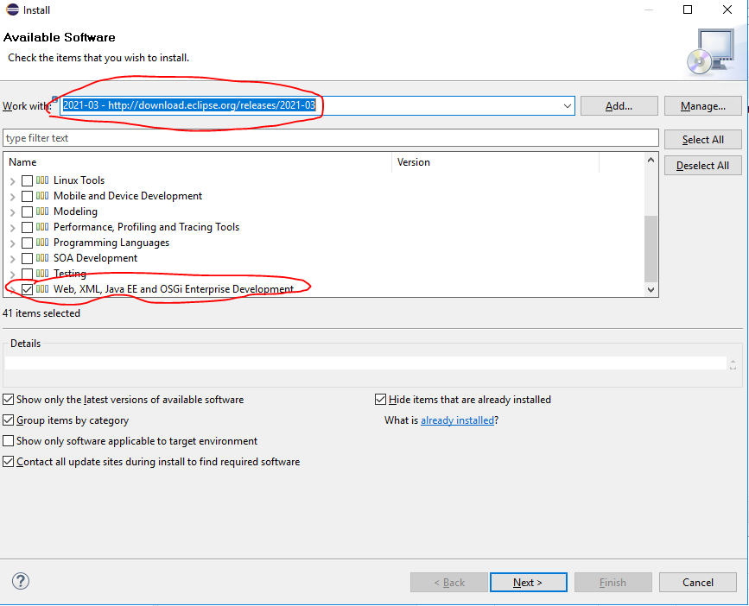This screenshot has height=606, width=749.
Task: Click the Add... button
Action: click(619, 106)
